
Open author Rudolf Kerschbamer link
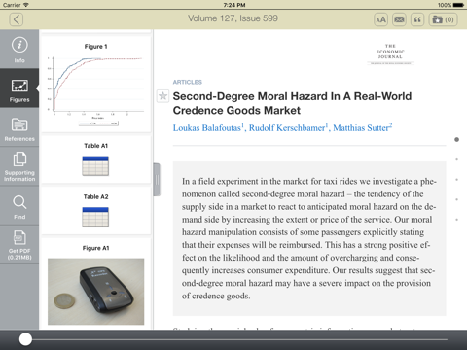click(x=288, y=127)
